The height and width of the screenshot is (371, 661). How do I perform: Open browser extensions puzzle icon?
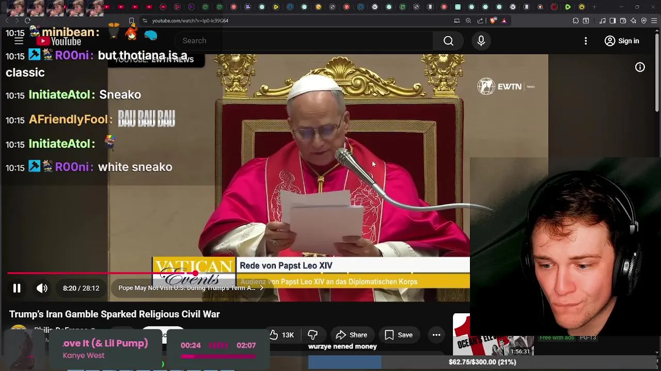(x=575, y=21)
